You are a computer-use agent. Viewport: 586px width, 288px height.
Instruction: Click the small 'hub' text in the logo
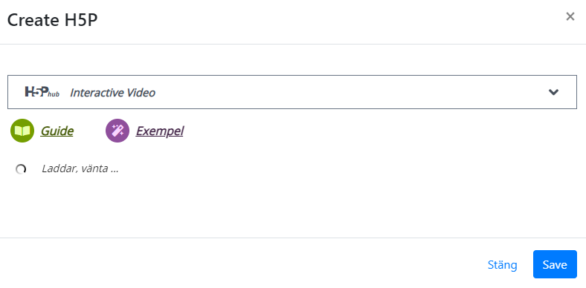click(x=54, y=94)
